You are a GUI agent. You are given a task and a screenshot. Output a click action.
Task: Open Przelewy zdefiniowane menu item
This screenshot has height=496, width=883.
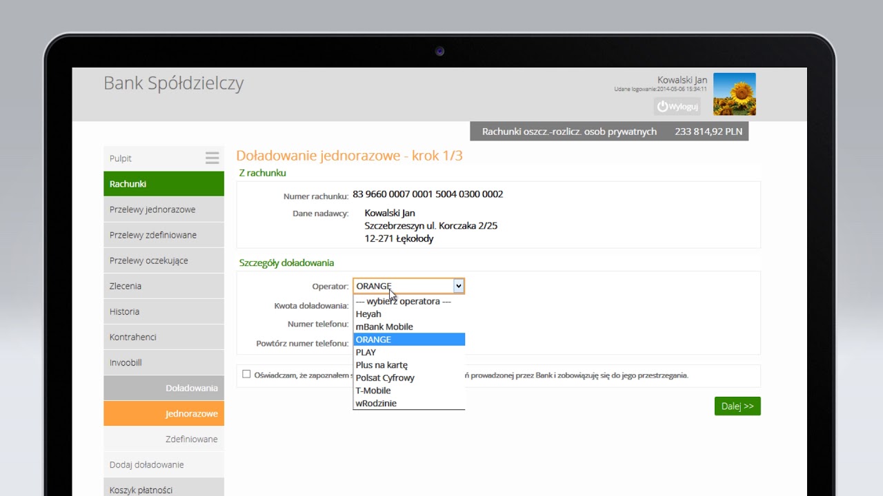[x=163, y=235]
